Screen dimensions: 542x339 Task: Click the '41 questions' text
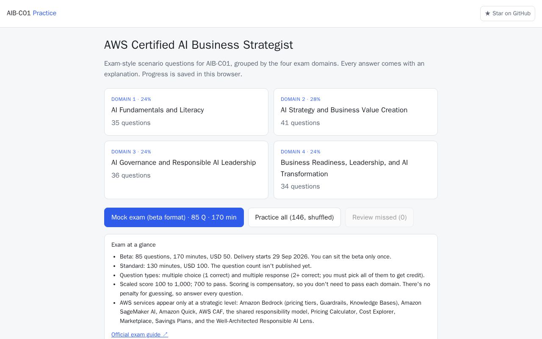(300, 123)
